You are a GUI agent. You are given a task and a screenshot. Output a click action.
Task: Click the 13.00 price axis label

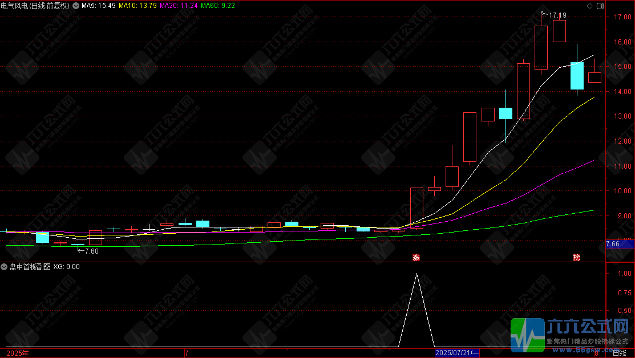[x=622, y=116]
